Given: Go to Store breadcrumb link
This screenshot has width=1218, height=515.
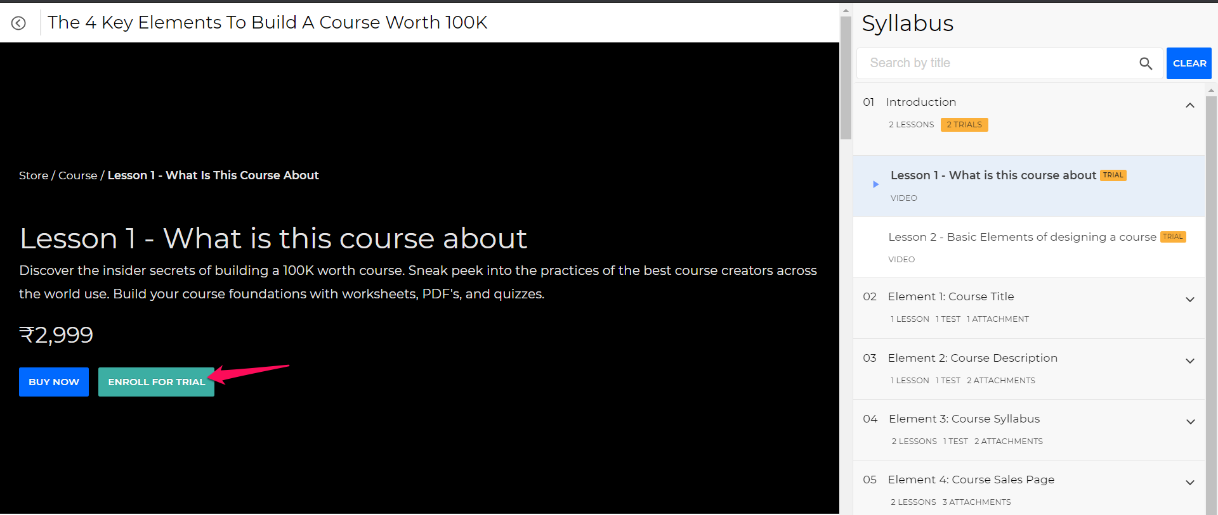Looking at the screenshot, I should pyautogui.click(x=34, y=175).
